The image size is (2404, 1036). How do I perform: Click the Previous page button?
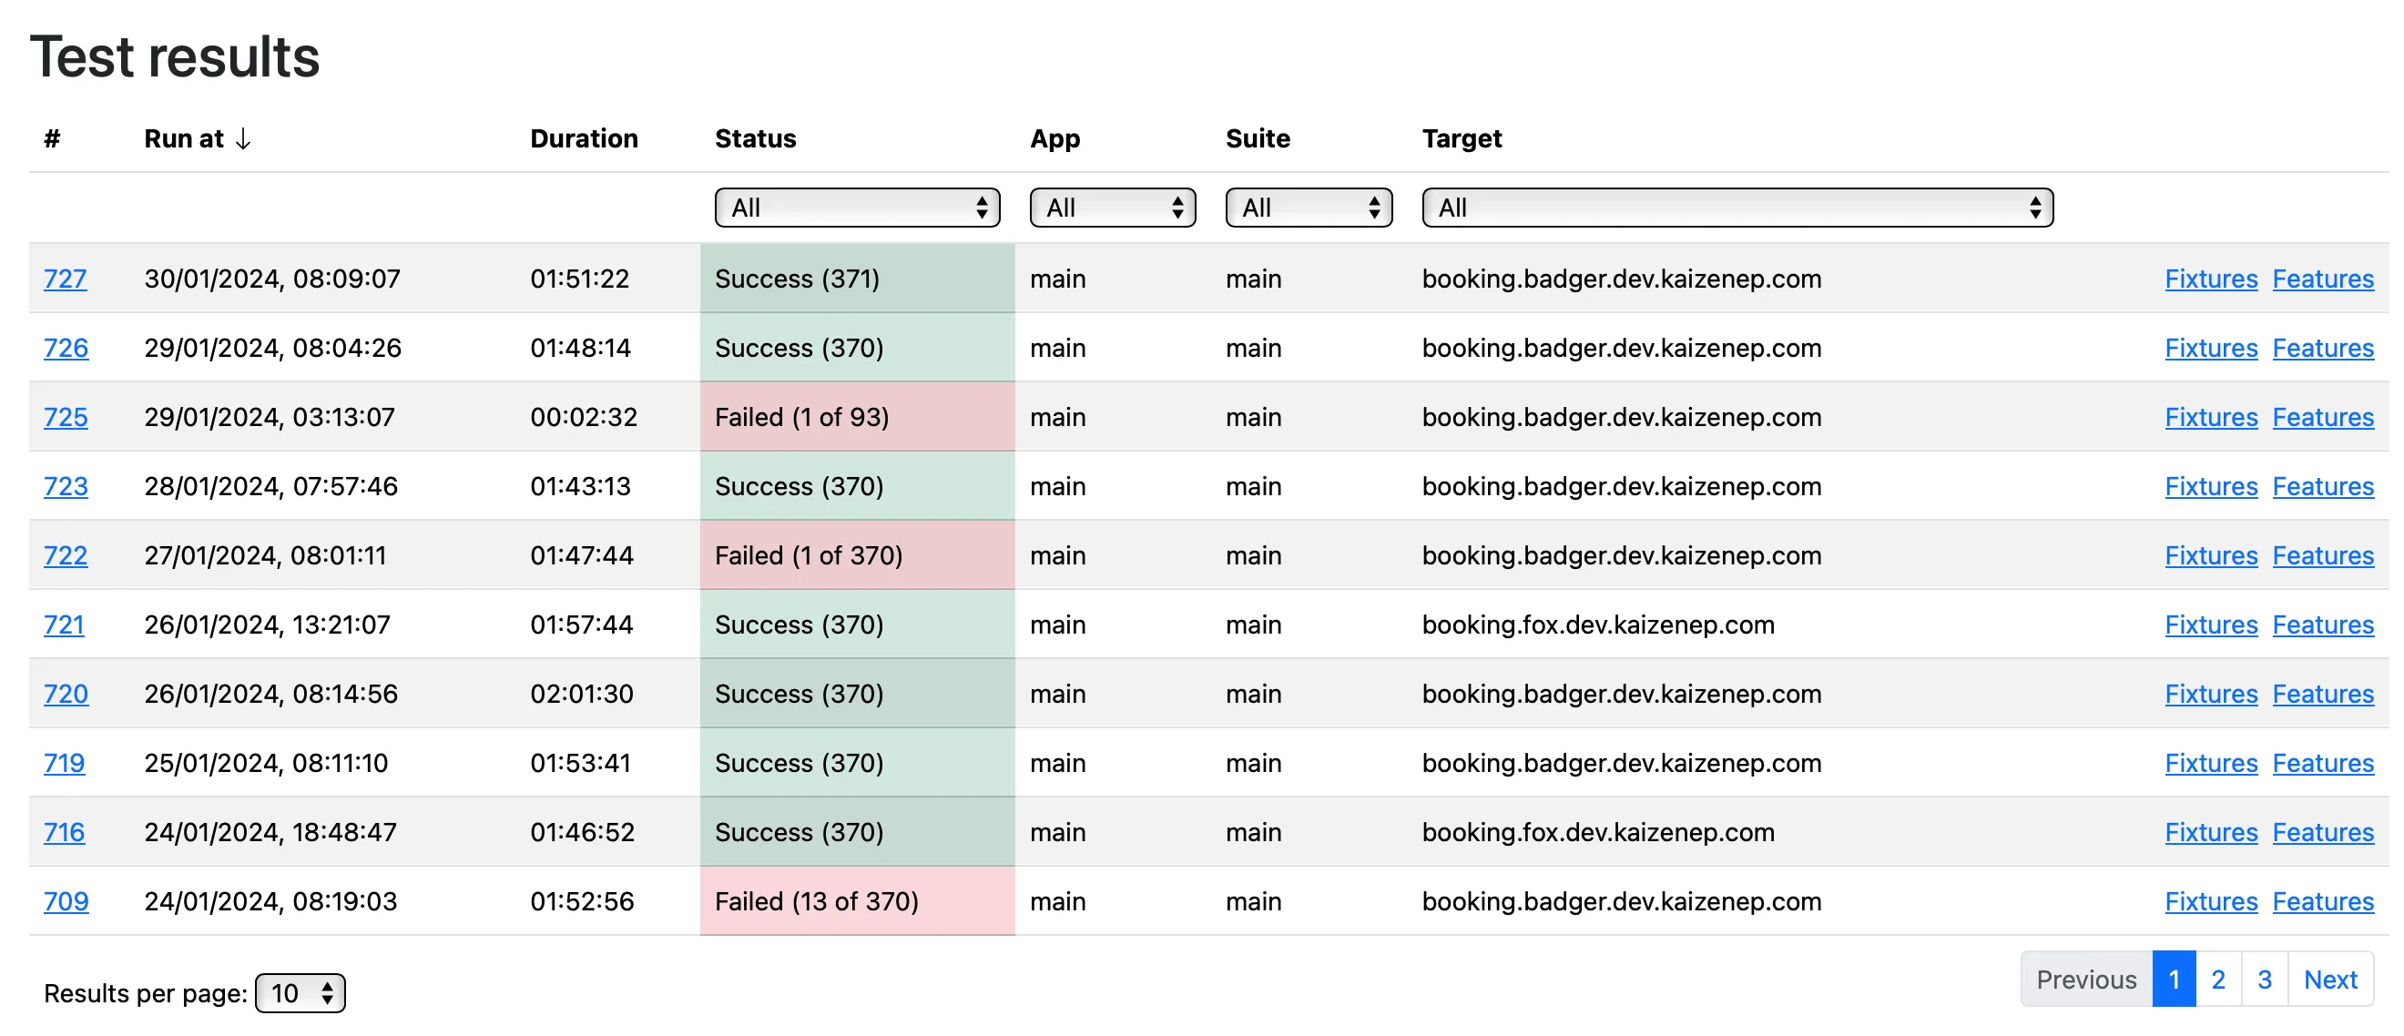(2086, 979)
